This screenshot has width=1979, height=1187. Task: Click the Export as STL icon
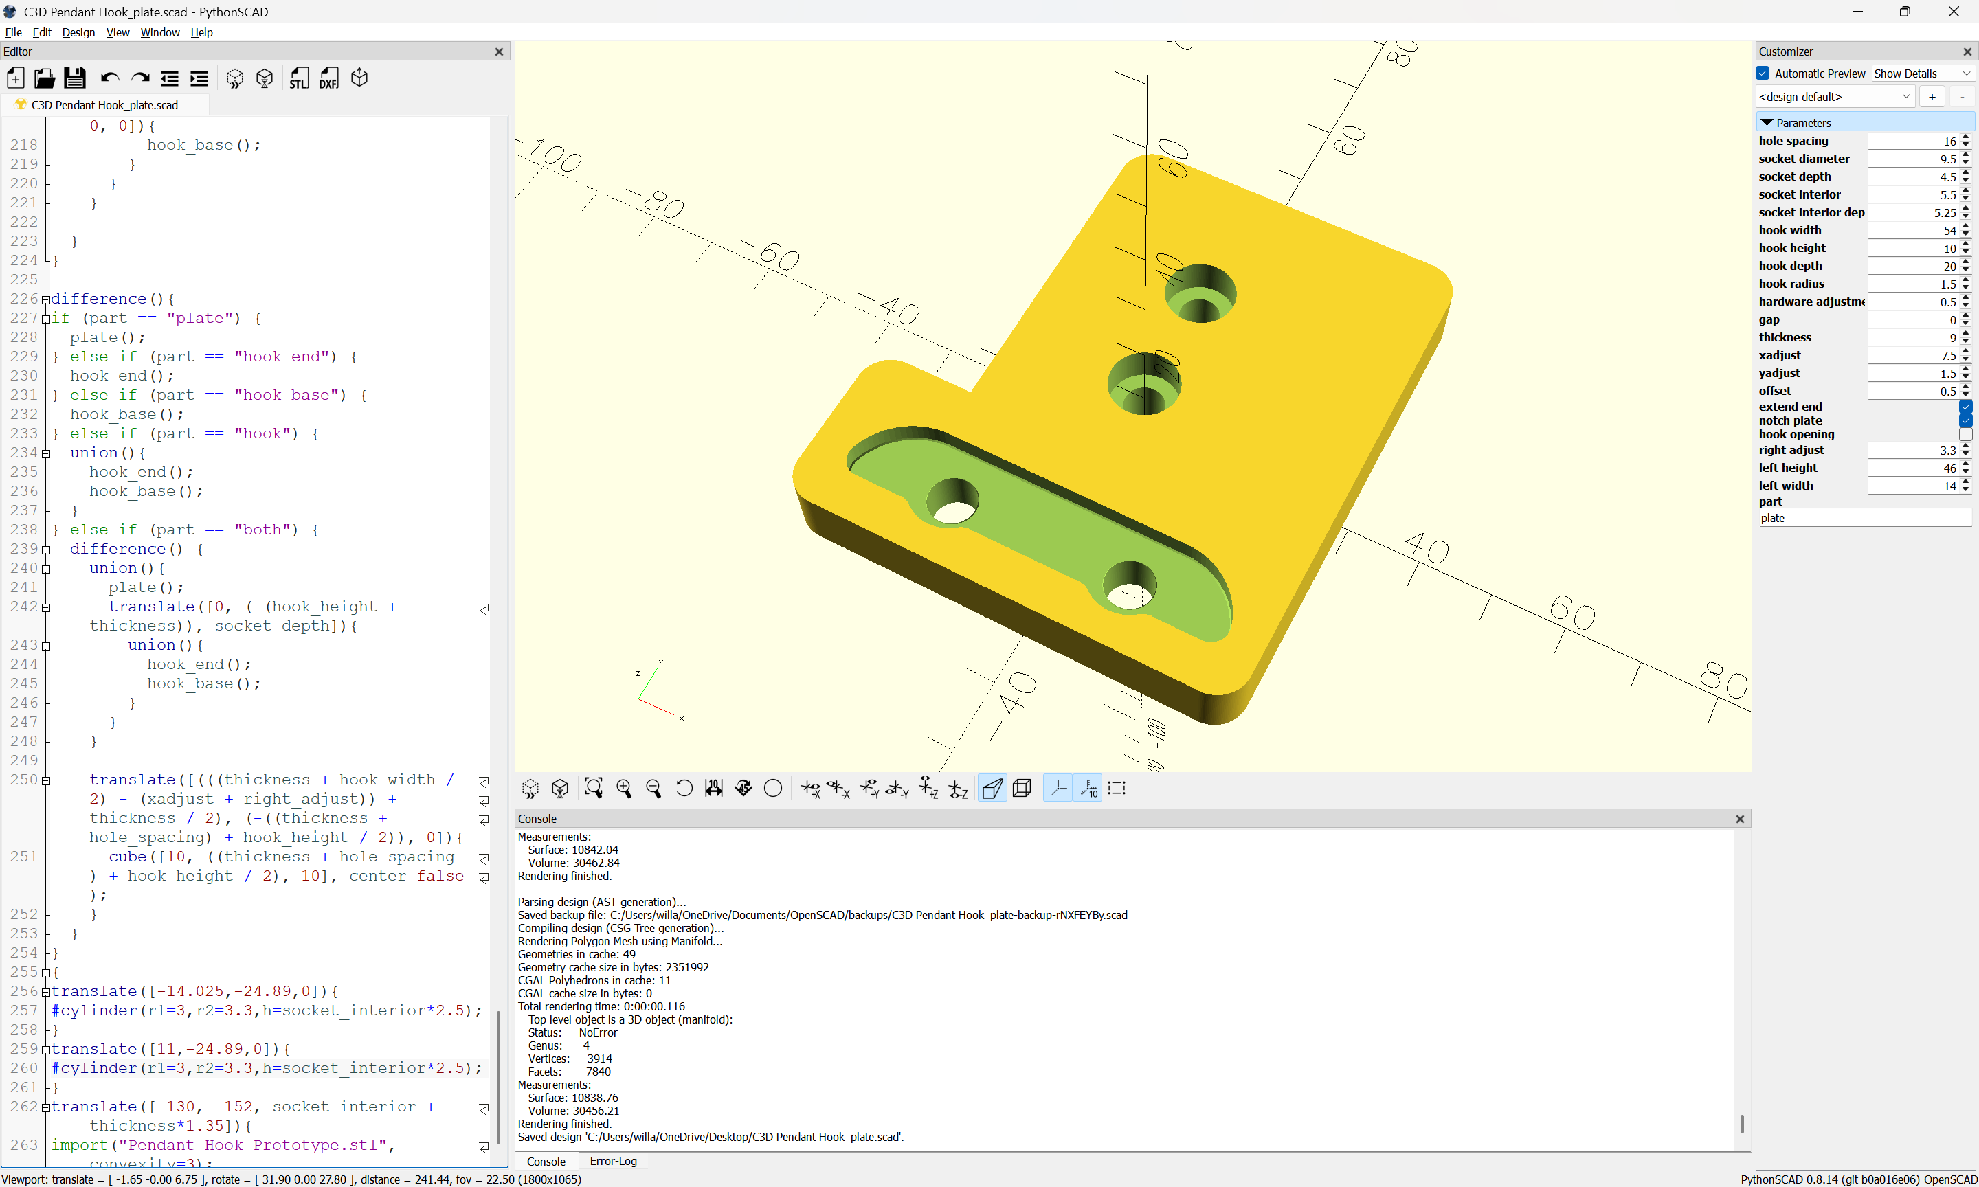298,78
